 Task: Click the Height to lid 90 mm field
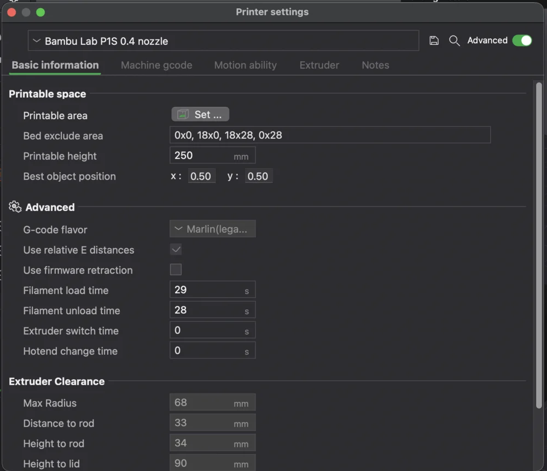pyautogui.click(x=212, y=463)
